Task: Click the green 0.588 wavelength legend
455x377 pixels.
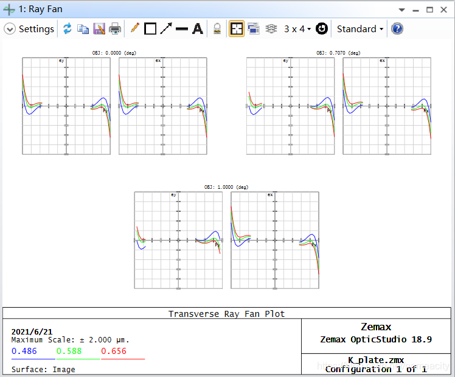Action: (x=69, y=351)
